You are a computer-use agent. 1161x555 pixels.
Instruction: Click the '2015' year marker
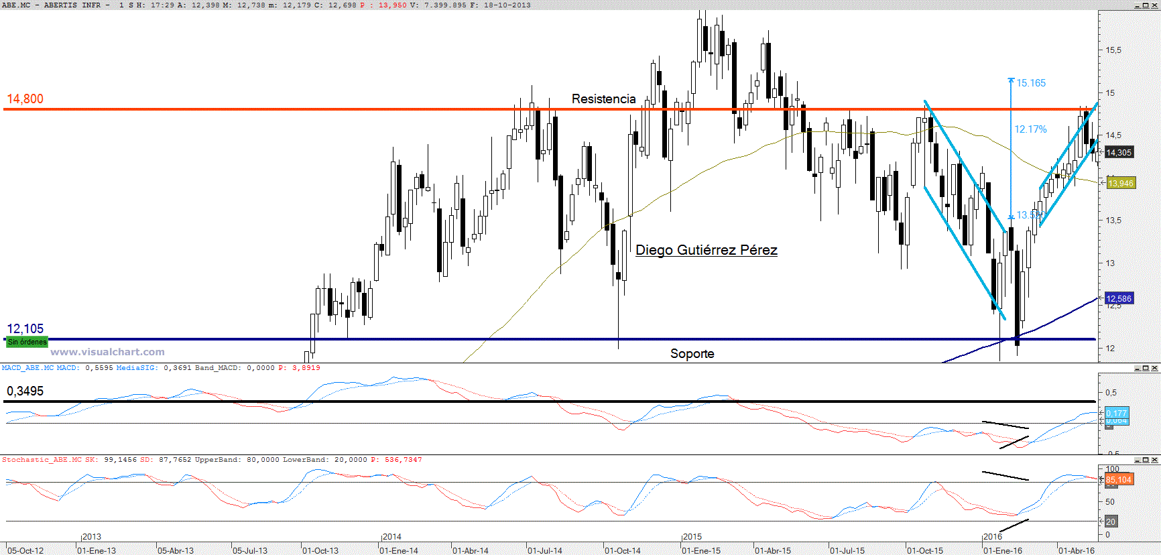[692, 537]
